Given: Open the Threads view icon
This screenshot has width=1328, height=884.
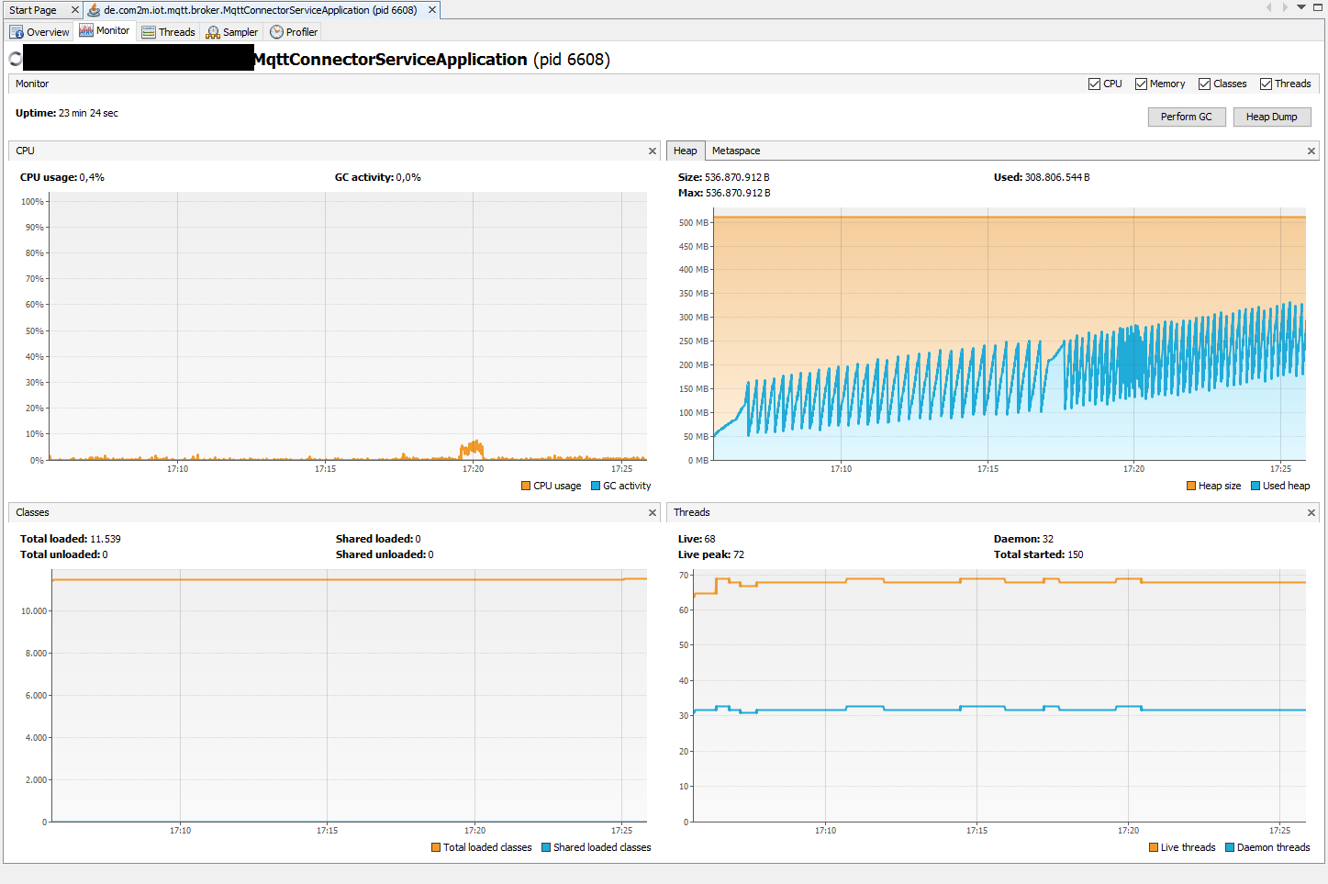Looking at the screenshot, I should point(148,30).
